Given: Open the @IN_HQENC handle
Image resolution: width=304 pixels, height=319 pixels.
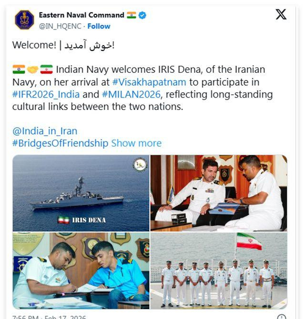Looking at the screenshot, I should coord(60,26).
